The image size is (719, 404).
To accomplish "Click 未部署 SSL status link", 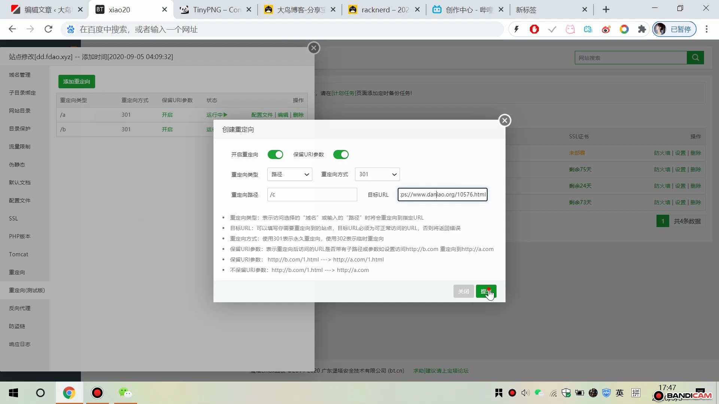I will pos(577,153).
